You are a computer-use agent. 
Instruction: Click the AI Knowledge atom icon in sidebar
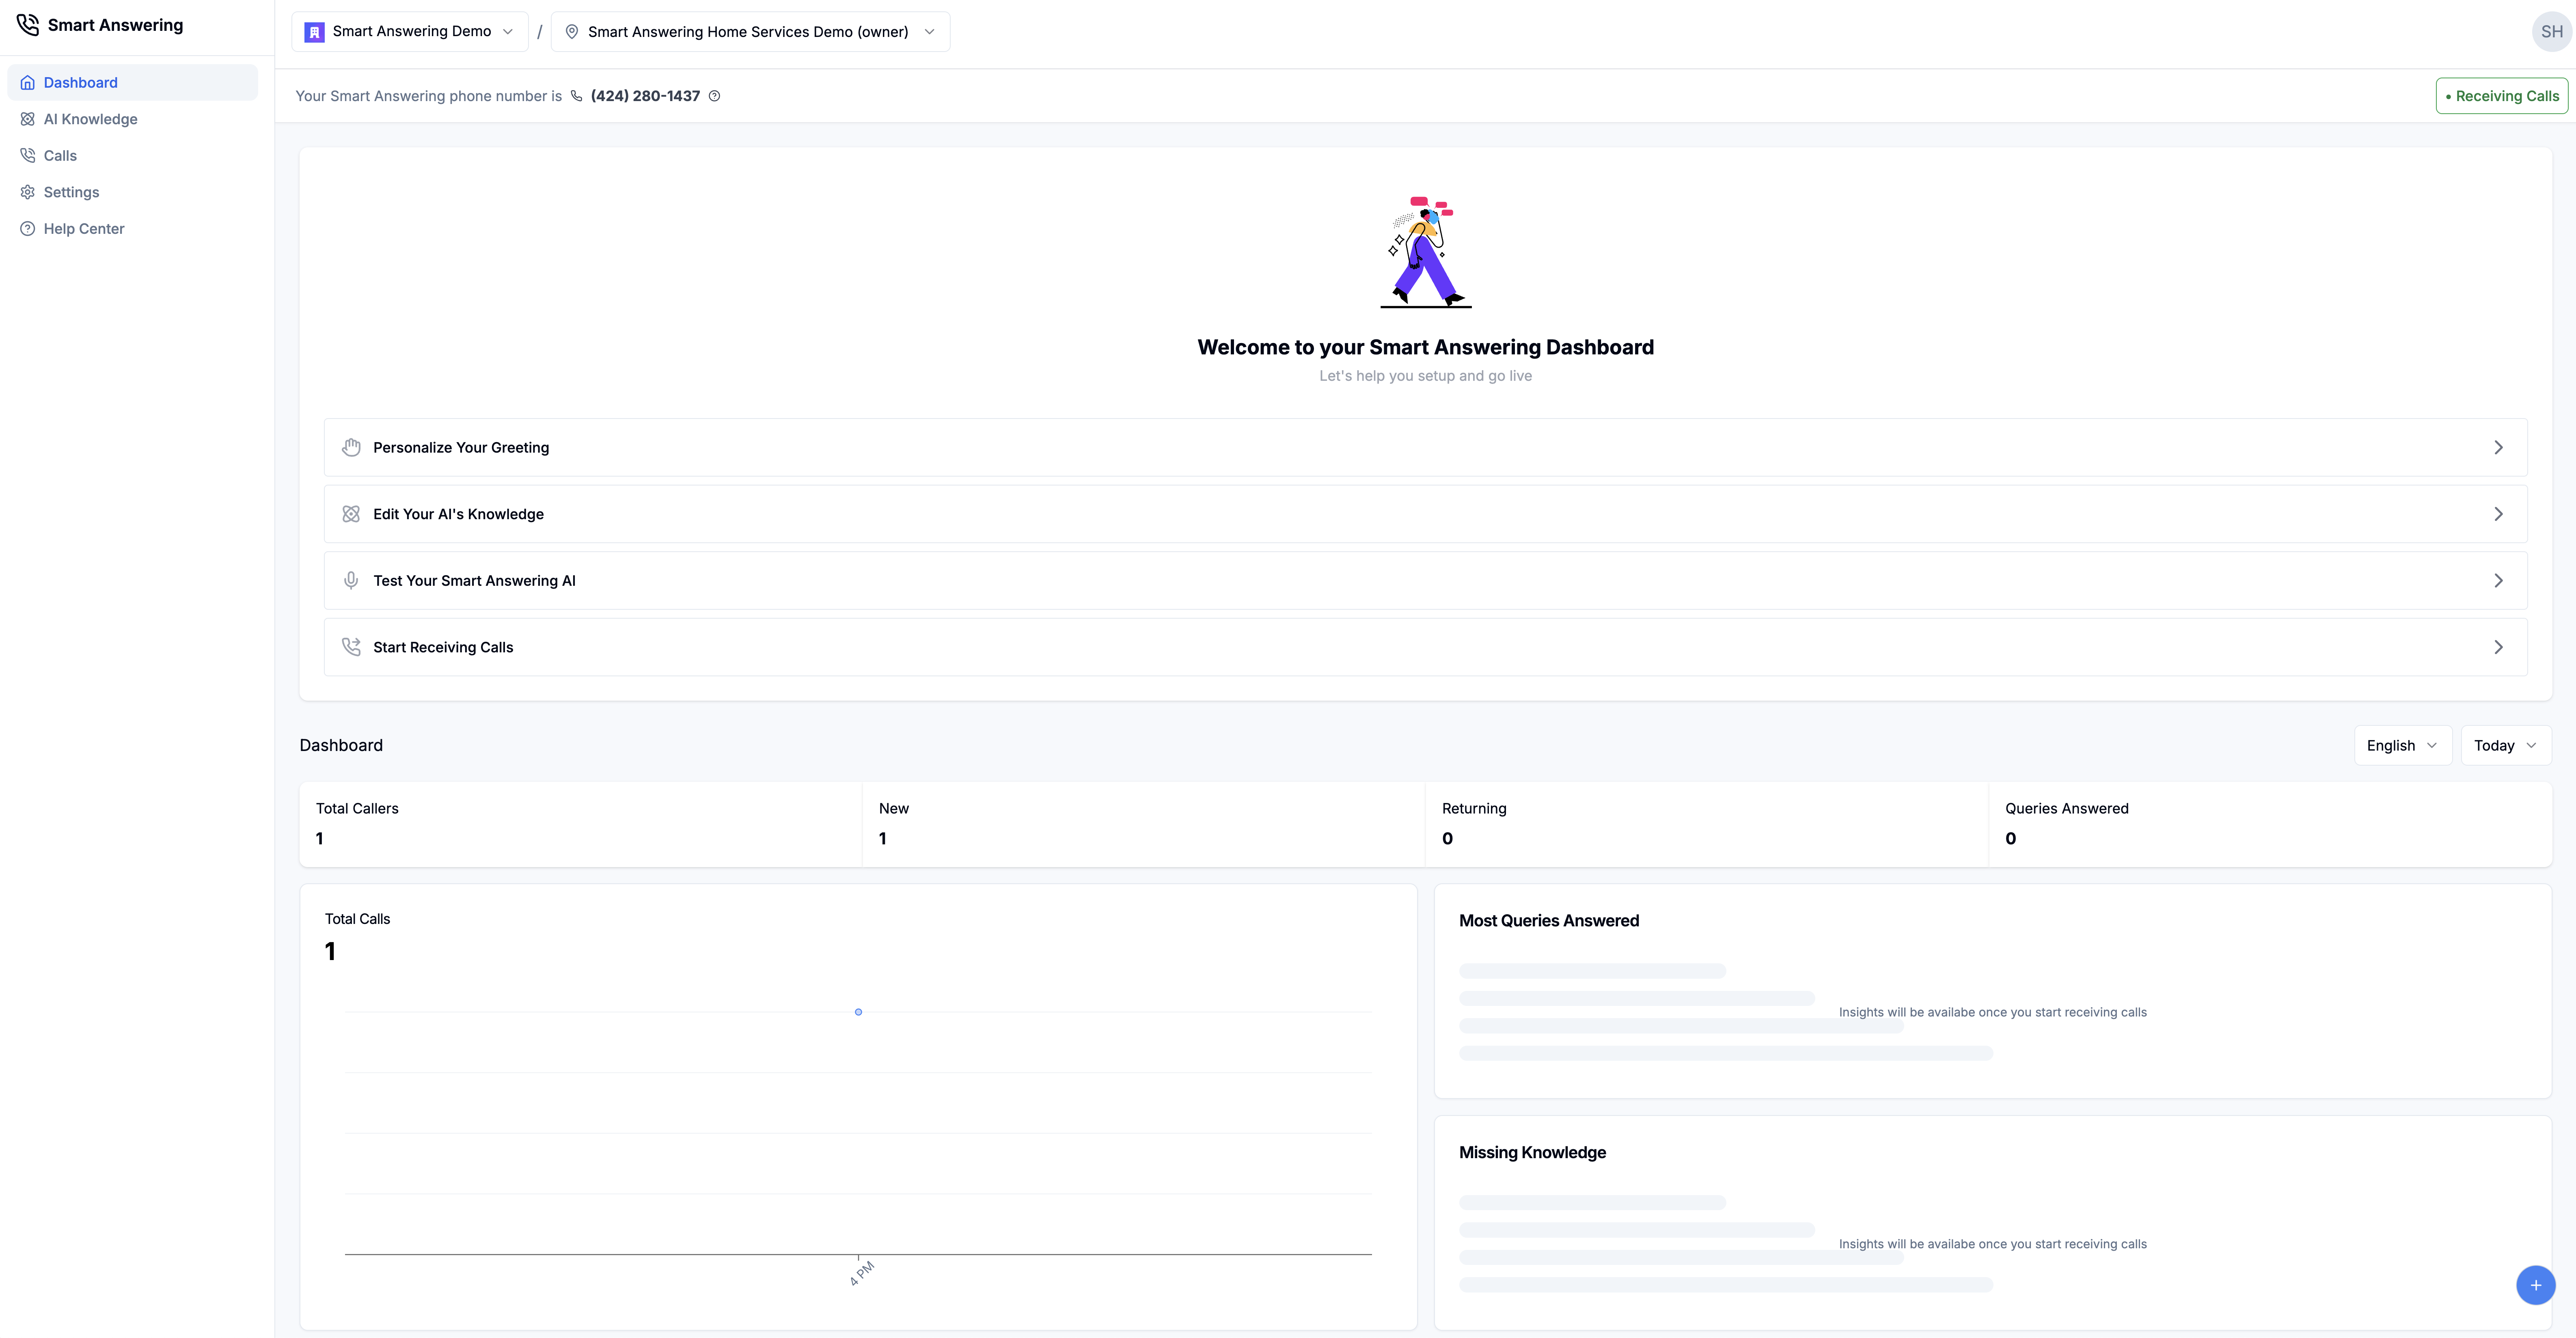[28, 119]
